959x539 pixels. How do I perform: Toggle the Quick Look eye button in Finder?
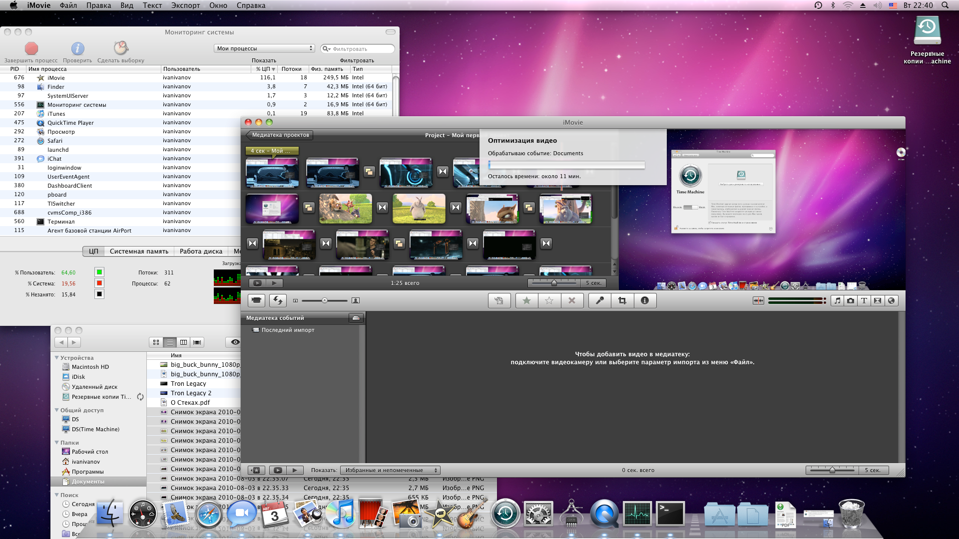coord(235,342)
